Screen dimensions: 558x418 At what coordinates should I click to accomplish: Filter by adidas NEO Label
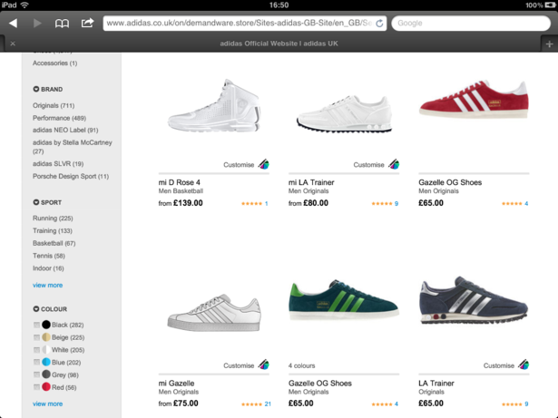click(x=65, y=131)
